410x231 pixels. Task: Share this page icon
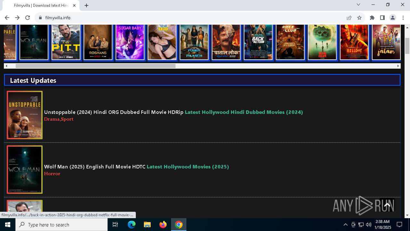349,18
